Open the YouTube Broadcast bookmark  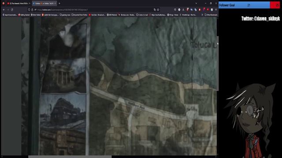pyautogui.click(x=97, y=15)
